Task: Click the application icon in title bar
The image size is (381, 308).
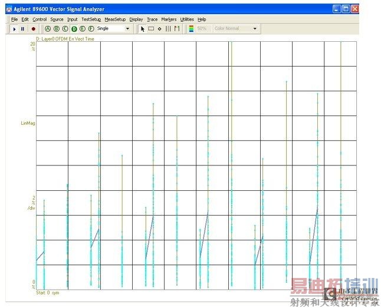Action: (9, 9)
